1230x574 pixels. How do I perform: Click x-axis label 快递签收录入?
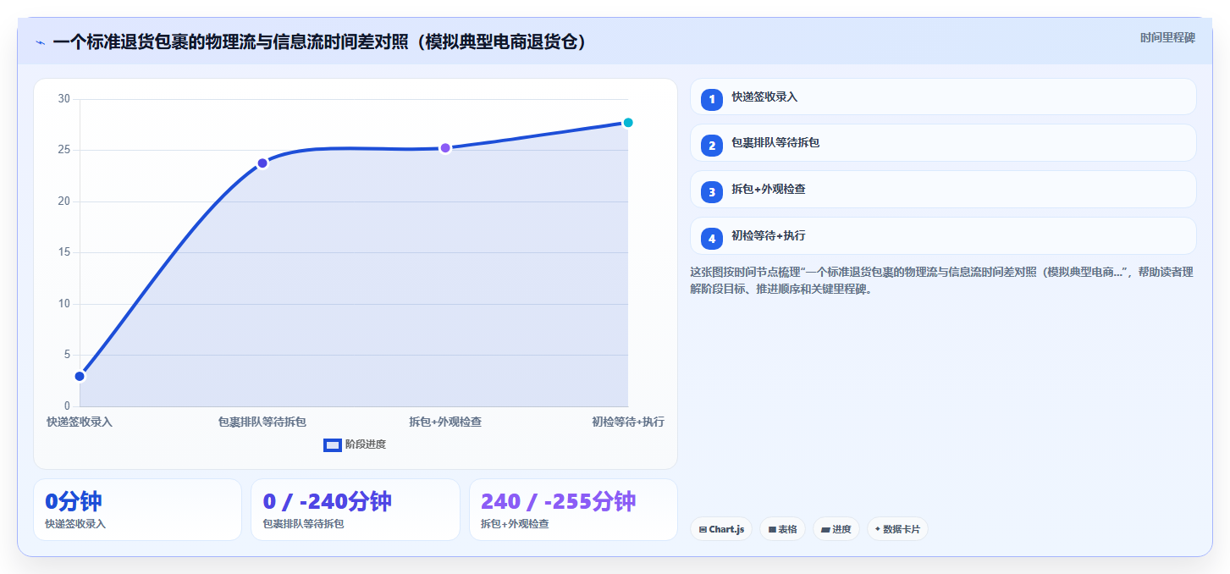tap(80, 422)
